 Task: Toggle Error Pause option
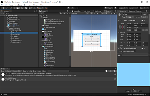pos(37,71)
